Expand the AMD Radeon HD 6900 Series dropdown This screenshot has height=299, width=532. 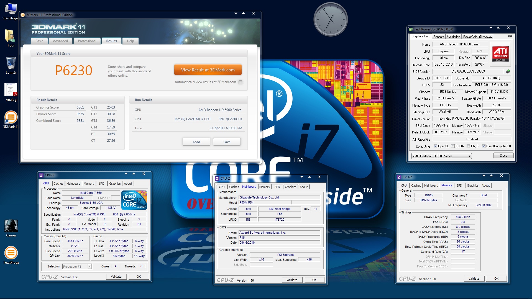coord(469,156)
